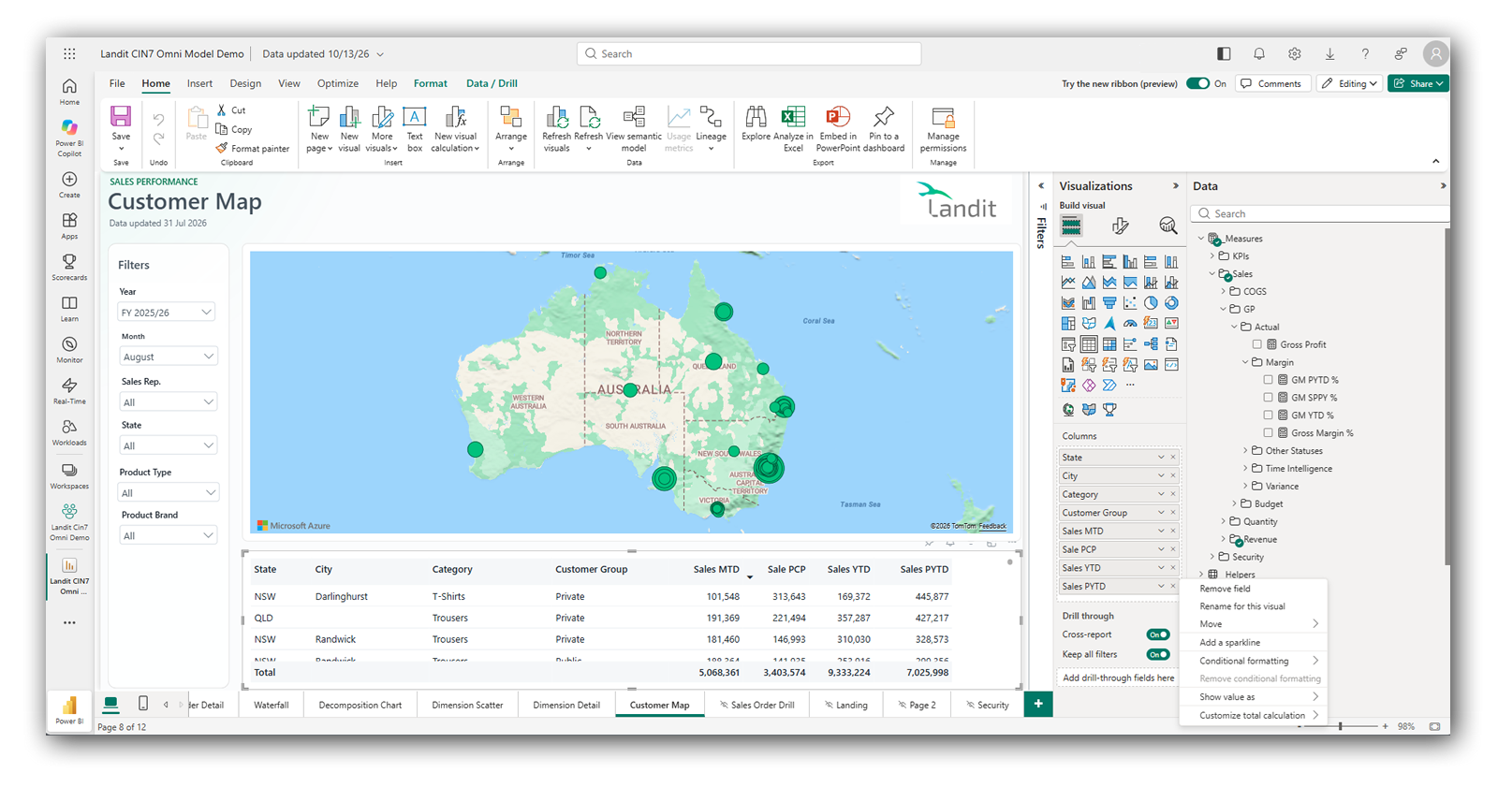
Task: Open dropdown arrow for Sales MTD column field
Action: coord(1161,531)
